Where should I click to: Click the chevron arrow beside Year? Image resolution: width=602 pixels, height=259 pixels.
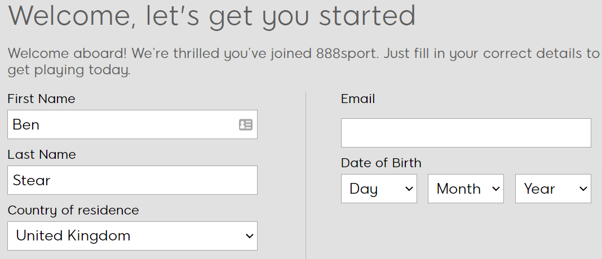[x=583, y=189]
